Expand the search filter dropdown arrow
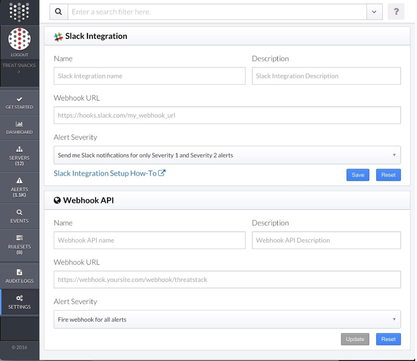The image size is (417, 361). coord(374,12)
